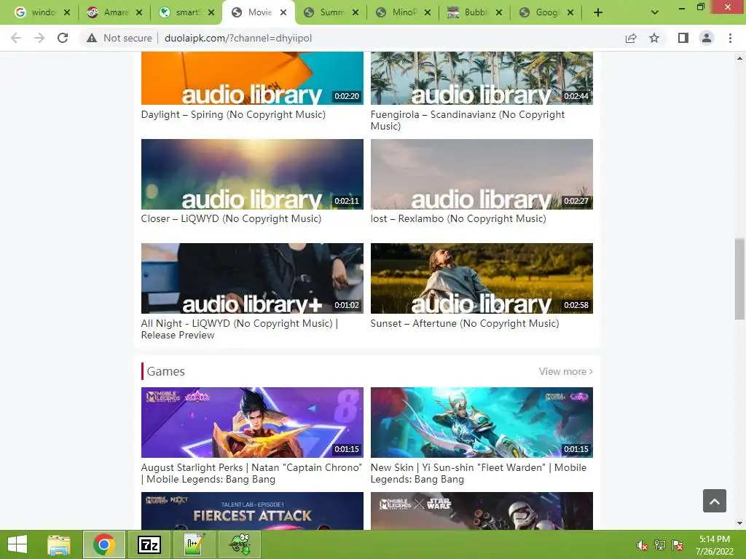Click the forward navigation arrow
Screen dimensions: 746x559
pyautogui.click(x=39, y=38)
